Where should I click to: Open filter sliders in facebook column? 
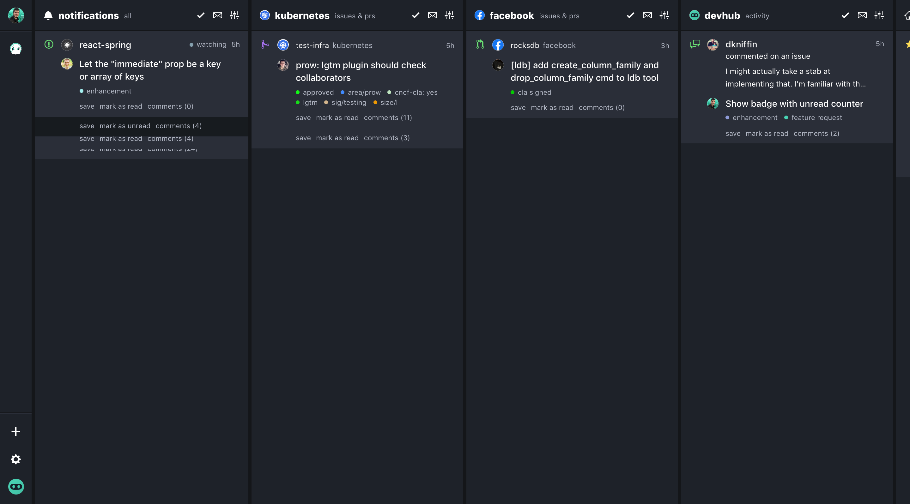(x=664, y=15)
